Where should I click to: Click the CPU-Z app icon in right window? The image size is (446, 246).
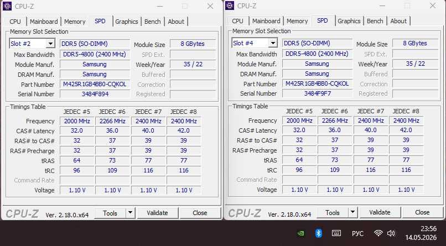229,6
